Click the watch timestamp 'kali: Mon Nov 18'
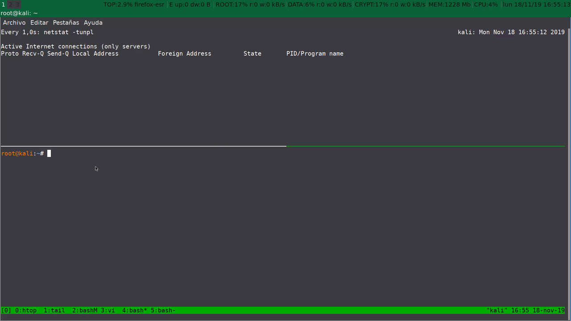Screen dimensions: 571x321 pyautogui.click(x=511, y=32)
